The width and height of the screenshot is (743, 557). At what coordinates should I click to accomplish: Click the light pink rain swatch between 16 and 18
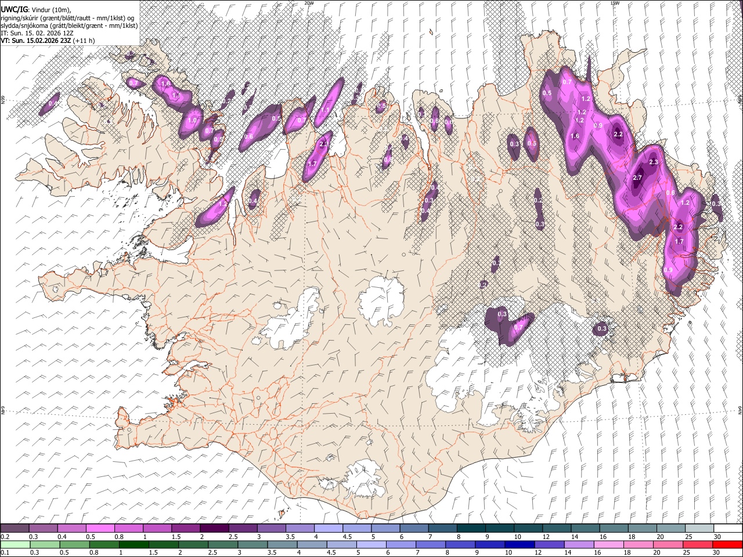pos(608,544)
